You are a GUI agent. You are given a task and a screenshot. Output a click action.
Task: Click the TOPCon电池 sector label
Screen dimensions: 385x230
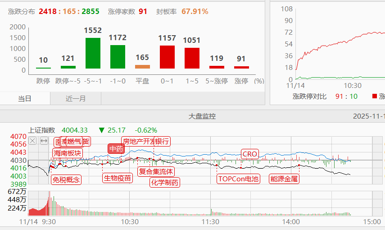tap(238, 179)
